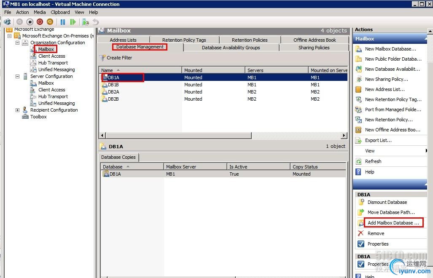Click the Revert toolbar icon
Viewport: 433px width, 278px height.
(x=96, y=22)
